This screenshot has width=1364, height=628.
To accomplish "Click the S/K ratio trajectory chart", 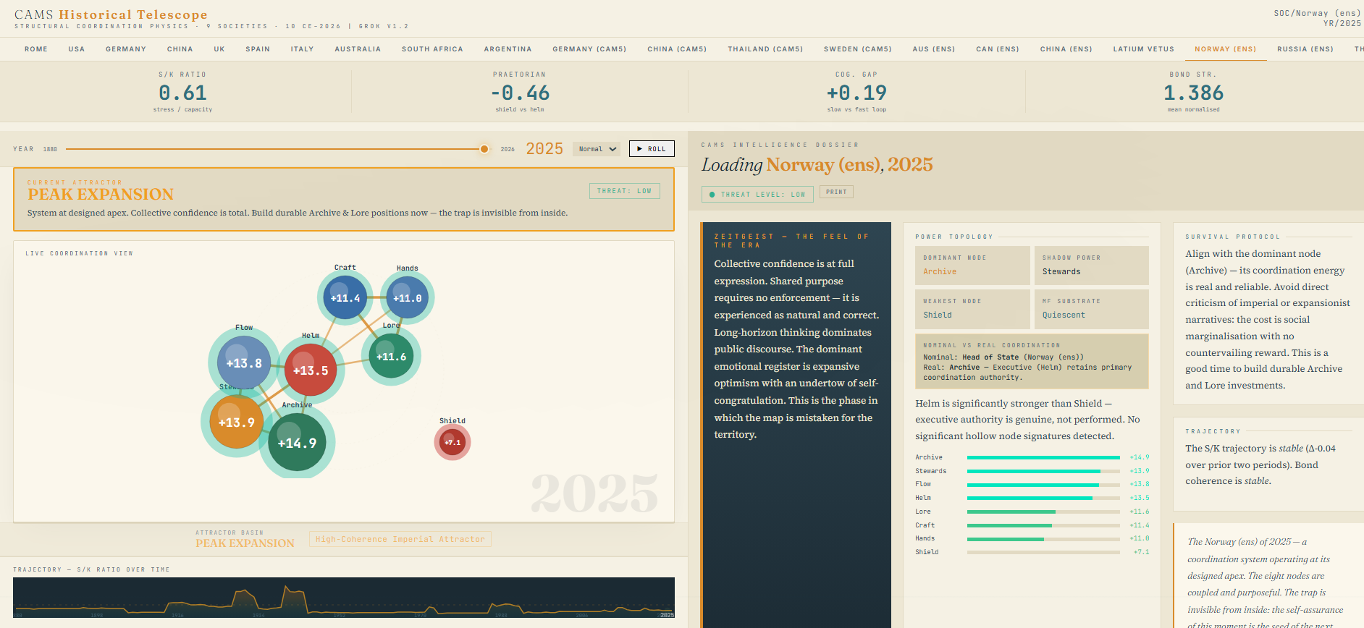I will click(344, 598).
